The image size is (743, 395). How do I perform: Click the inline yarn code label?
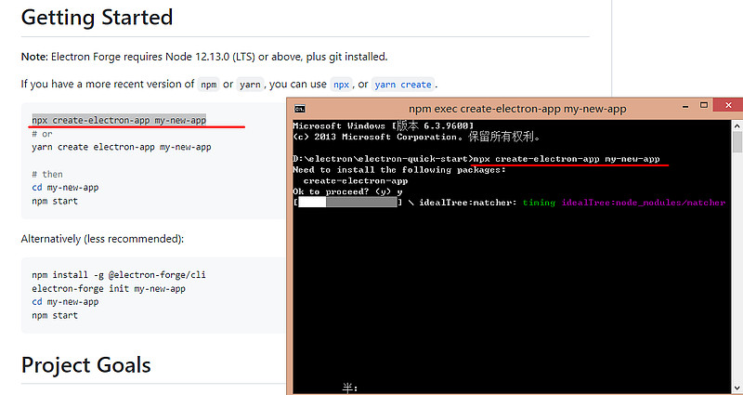point(250,85)
